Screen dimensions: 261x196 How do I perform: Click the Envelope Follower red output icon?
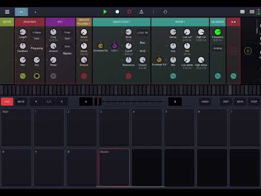(84, 76)
